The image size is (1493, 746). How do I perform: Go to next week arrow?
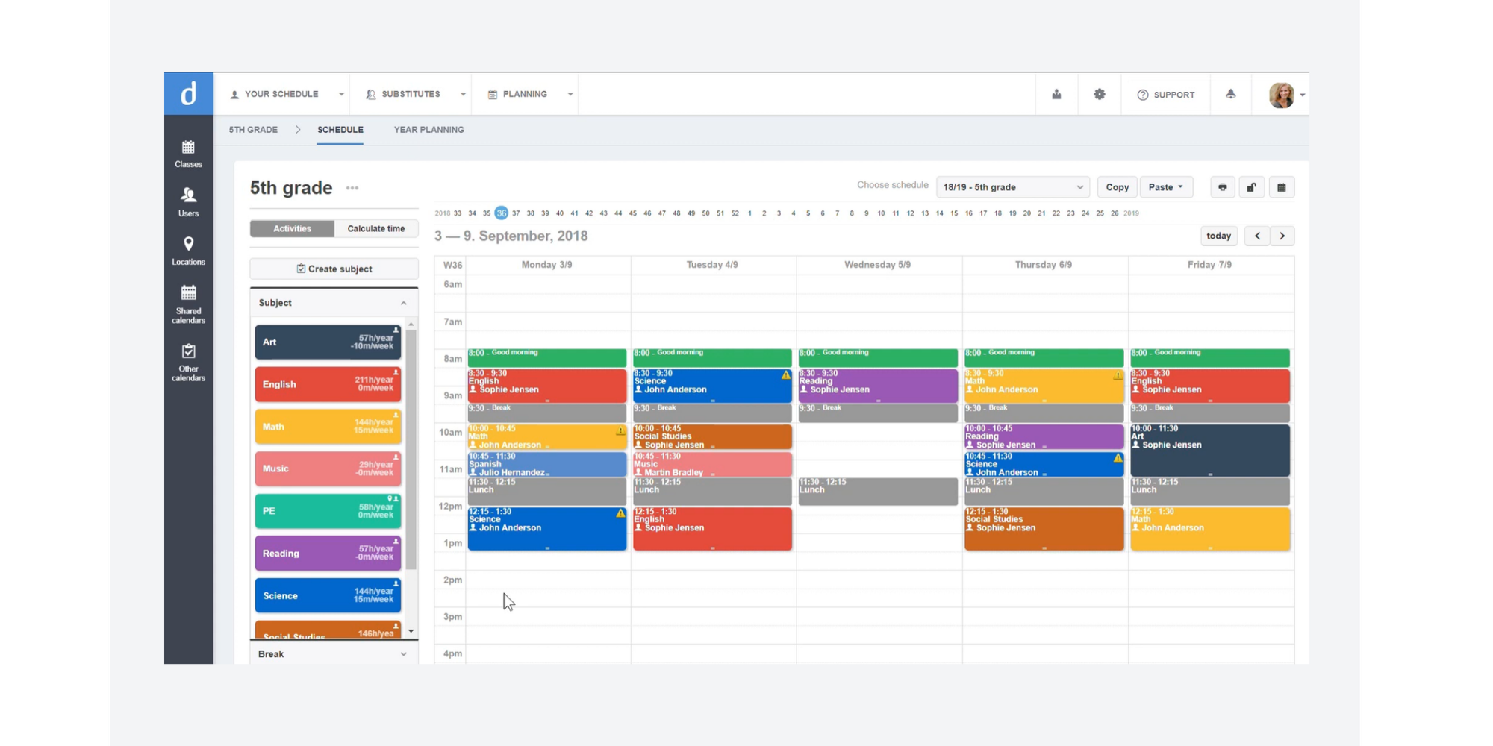click(1282, 236)
